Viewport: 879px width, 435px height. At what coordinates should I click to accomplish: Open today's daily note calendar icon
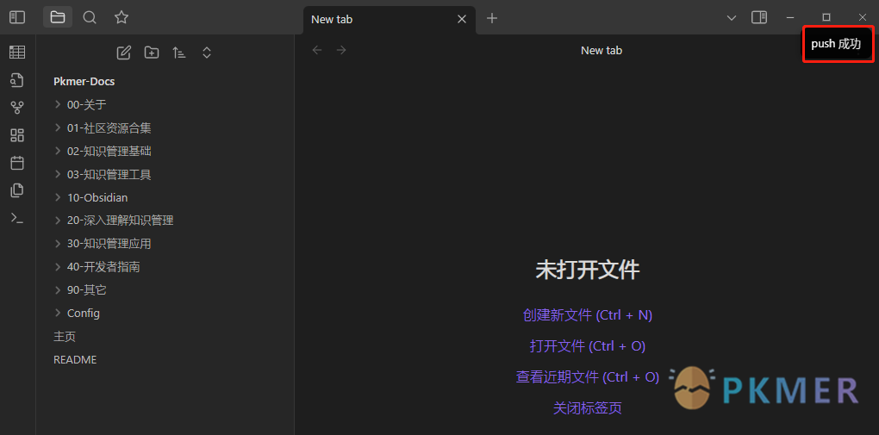coord(17,163)
